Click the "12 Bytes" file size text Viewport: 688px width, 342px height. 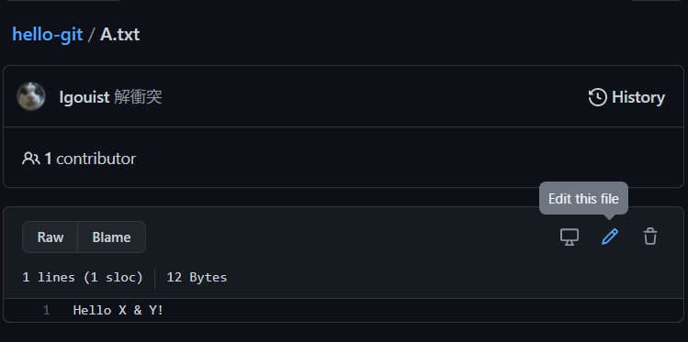click(x=197, y=277)
